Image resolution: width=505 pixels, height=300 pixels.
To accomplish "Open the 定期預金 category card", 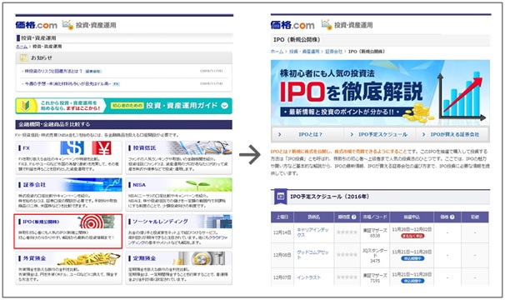I will point(178,267).
